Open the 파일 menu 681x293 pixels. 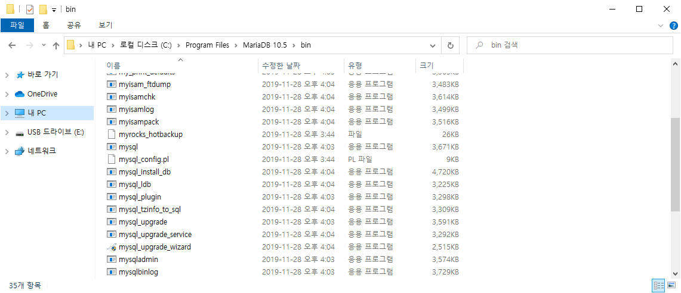17,25
